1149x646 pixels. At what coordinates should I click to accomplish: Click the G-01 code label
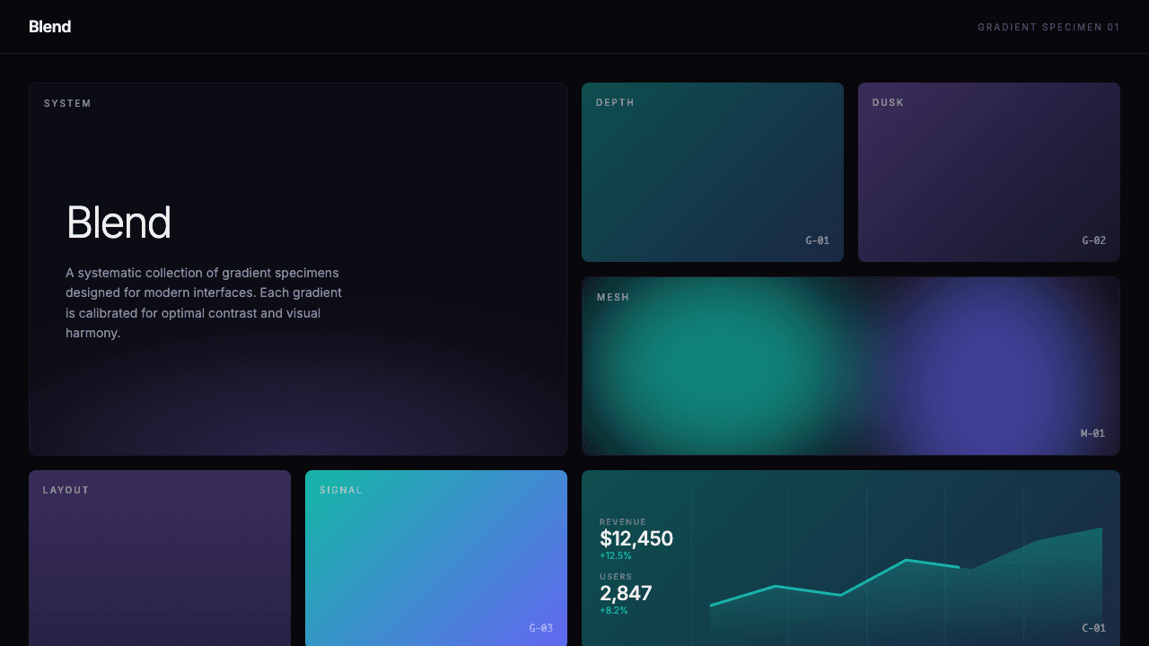[x=817, y=240]
